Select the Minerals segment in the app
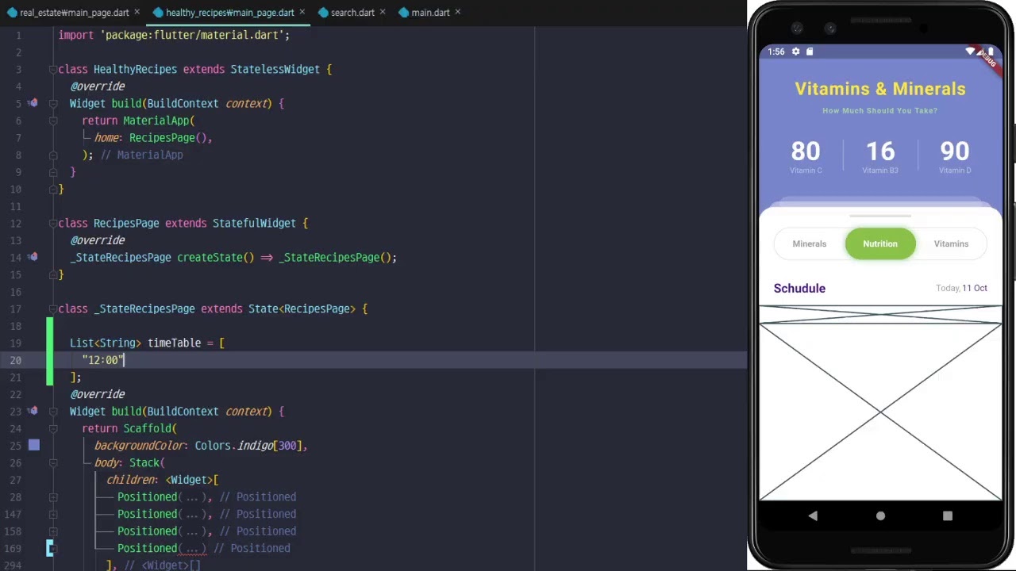This screenshot has width=1016, height=571. tap(809, 243)
